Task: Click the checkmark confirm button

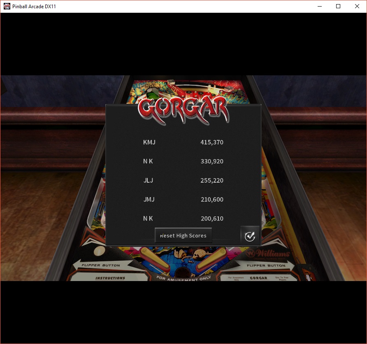Action: coord(250,236)
